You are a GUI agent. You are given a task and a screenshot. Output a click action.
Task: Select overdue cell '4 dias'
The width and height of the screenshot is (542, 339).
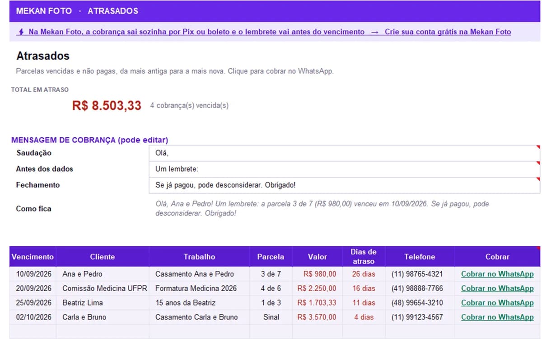point(364,317)
